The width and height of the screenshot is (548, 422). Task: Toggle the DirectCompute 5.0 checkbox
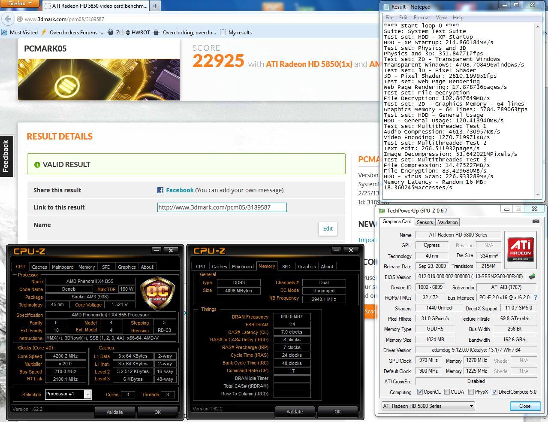tap(494, 392)
